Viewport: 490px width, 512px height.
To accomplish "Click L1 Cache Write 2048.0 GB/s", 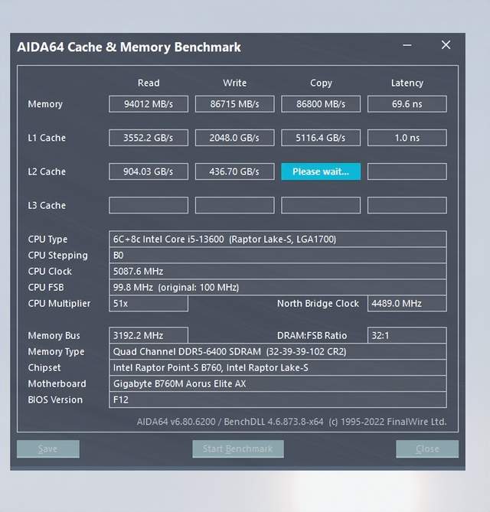I will (x=234, y=138).
